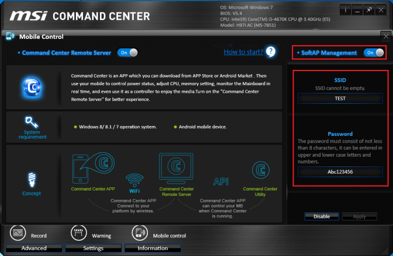Open the Settings tab
393x256 pixels.
pos(93,248)
